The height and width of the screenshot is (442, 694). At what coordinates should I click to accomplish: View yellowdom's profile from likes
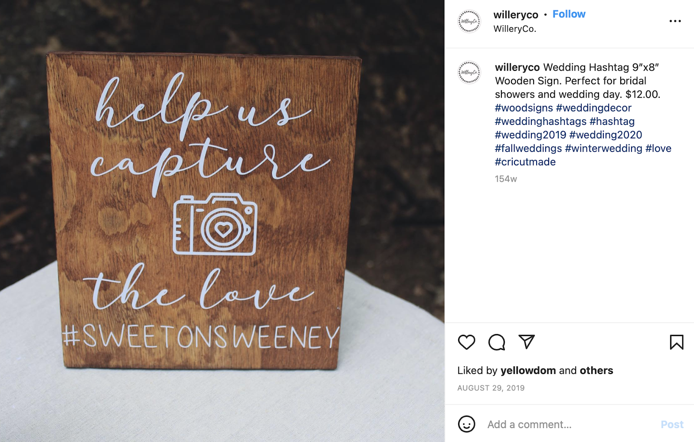click(528, 370)
